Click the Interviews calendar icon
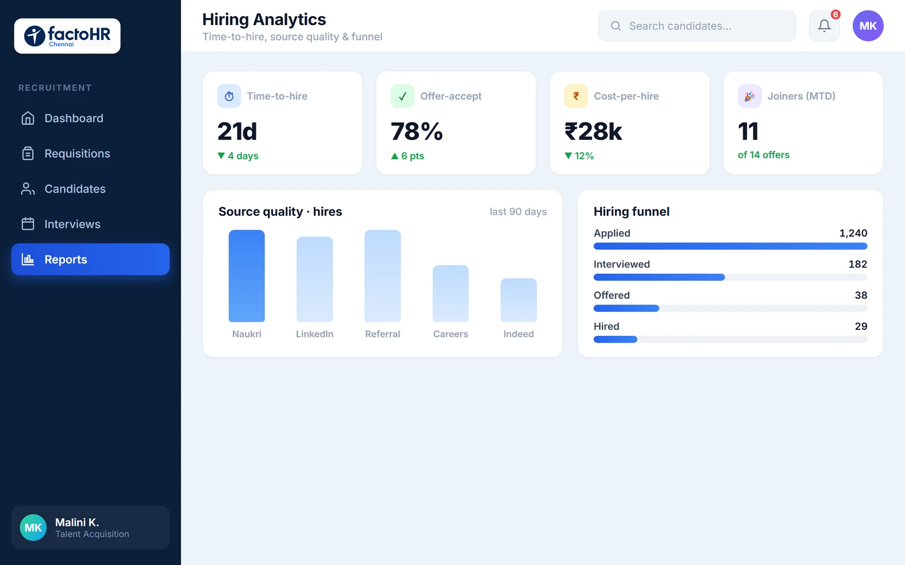Viewport: 905px width, 565px height. point(28,224)
